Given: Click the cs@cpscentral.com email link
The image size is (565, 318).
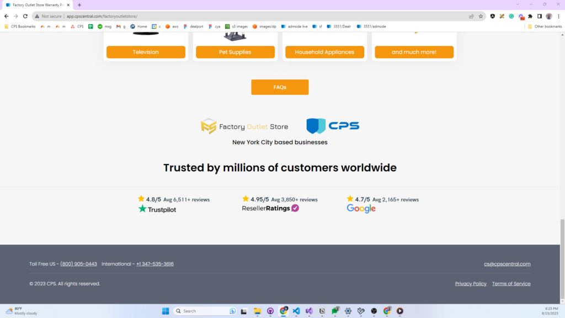Looking at the screenshot, I should pyautogui.click(x=507, y=264).
